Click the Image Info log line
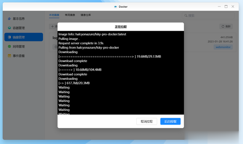The height and width of the screenshot is (144, 243). click(x=92, y=34)
